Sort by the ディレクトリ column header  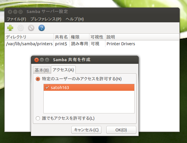click(29, 37)
